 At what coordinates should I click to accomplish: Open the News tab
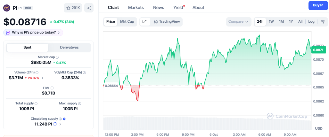pyautogui.click(x=159, y=8)
